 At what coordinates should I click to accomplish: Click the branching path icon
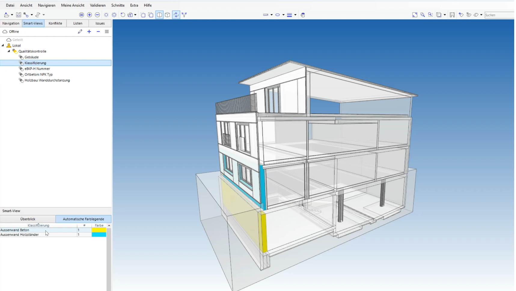(x=184, y=15)
